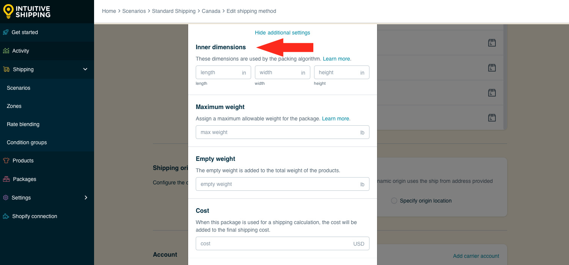
Task: Click Learn more under Inner dimensions
Action: 336,59
